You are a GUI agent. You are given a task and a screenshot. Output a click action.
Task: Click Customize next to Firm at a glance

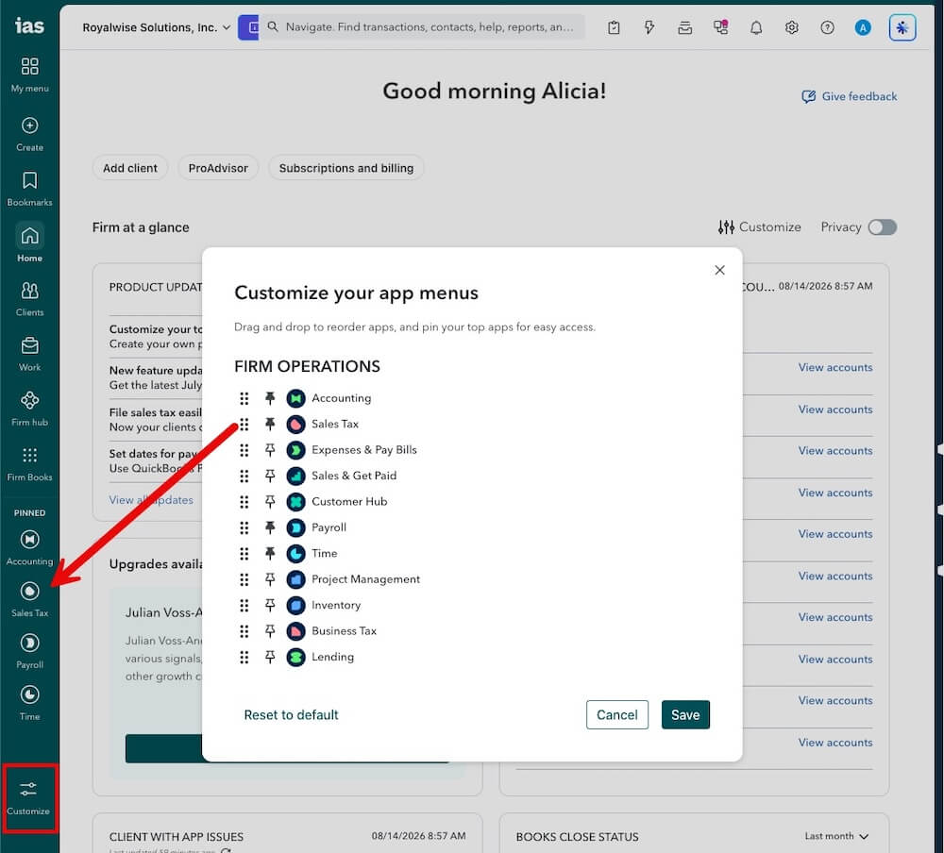tap(759, 227)
